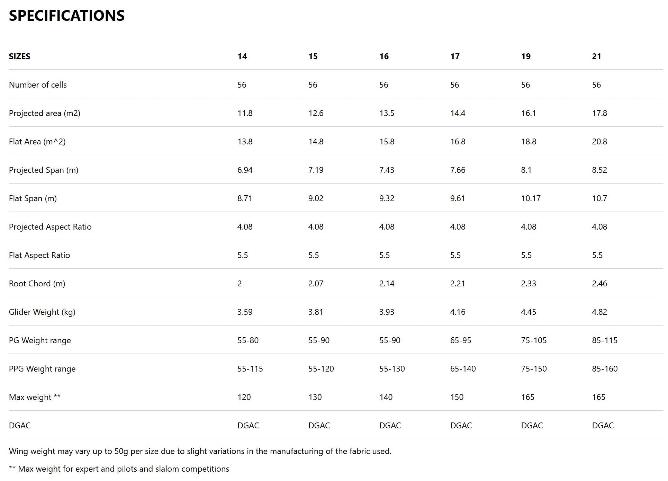Click the Glider Weight value 3.59
The width and height of the screenshot is (668, 481).
click(245, 312)
